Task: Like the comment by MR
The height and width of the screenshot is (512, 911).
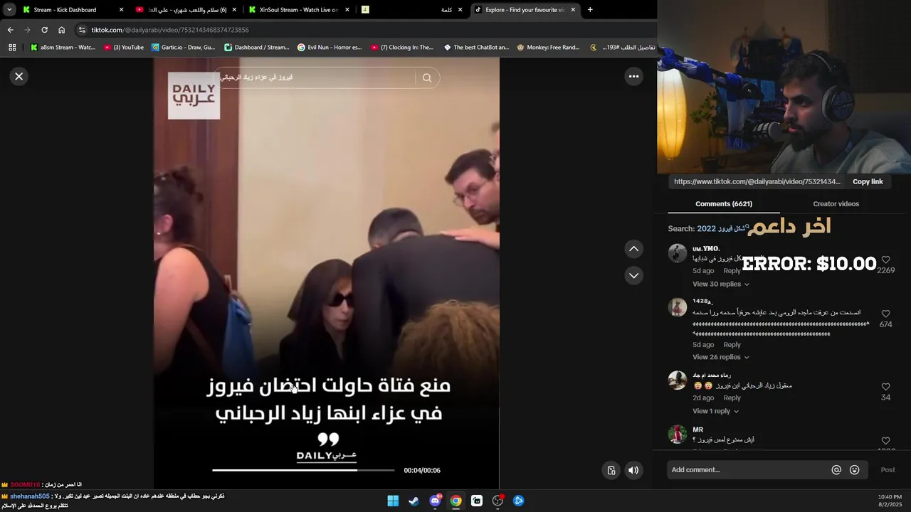Action: [x=885, y=441]
